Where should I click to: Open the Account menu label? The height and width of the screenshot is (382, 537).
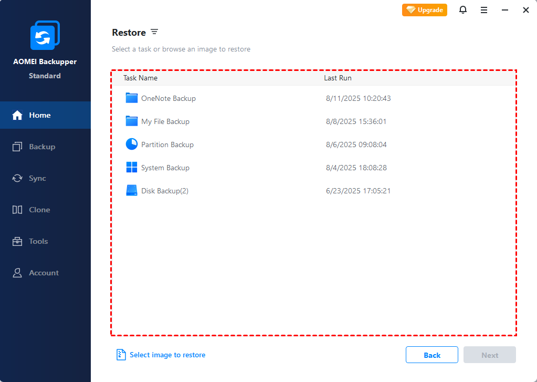tap(44, 273)
